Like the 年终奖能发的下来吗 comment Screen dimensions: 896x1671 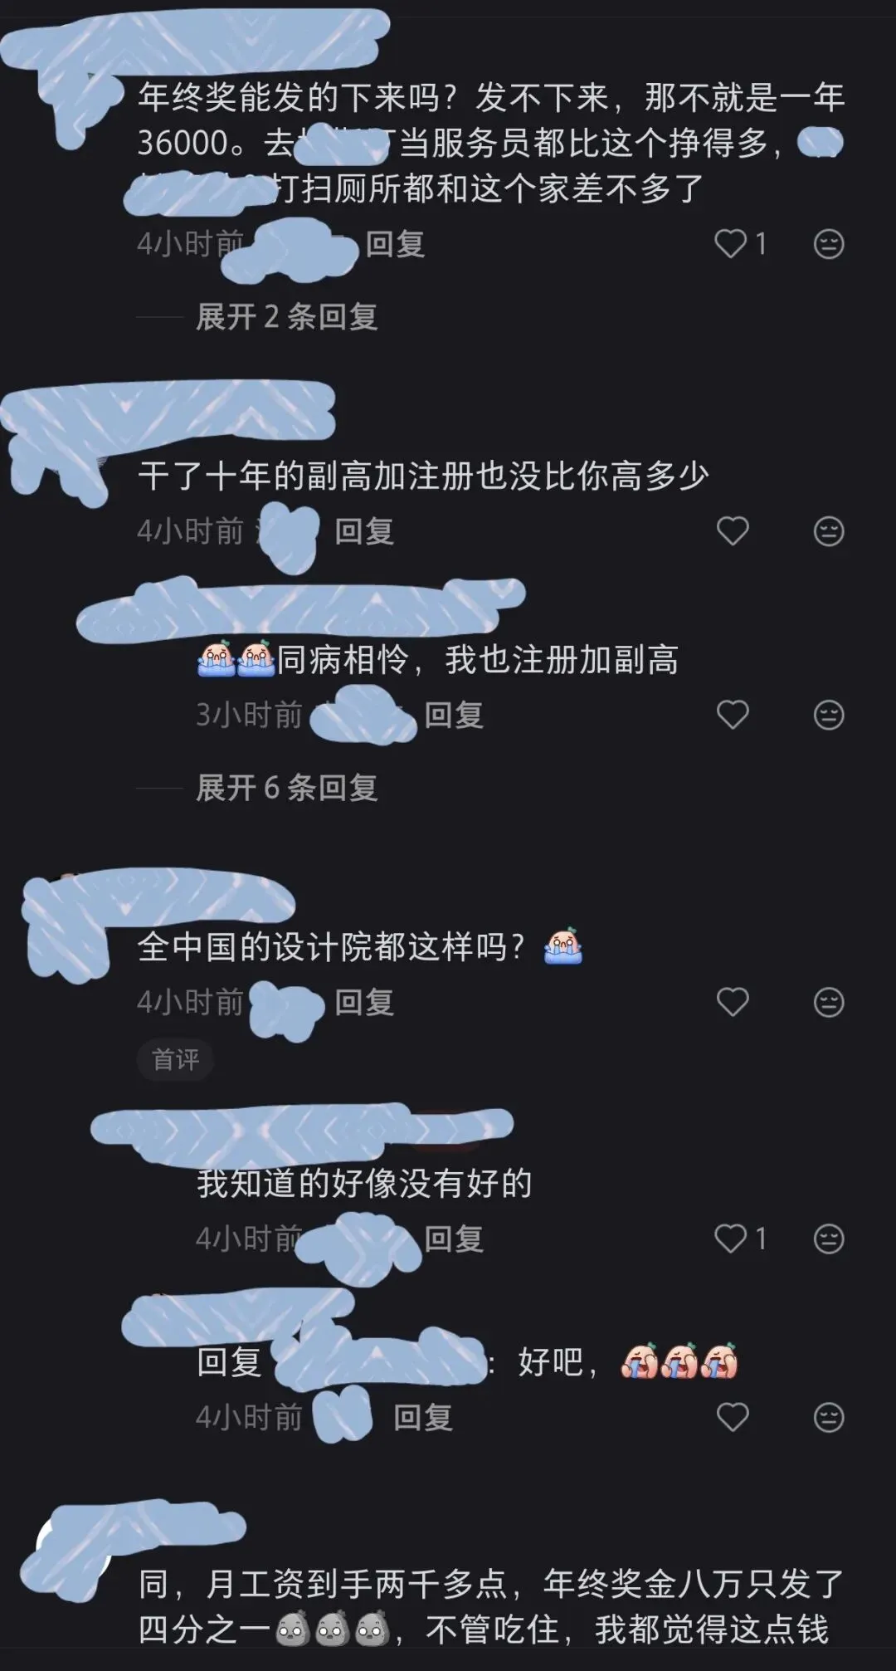pyautogui.click(x=732, y=244)
